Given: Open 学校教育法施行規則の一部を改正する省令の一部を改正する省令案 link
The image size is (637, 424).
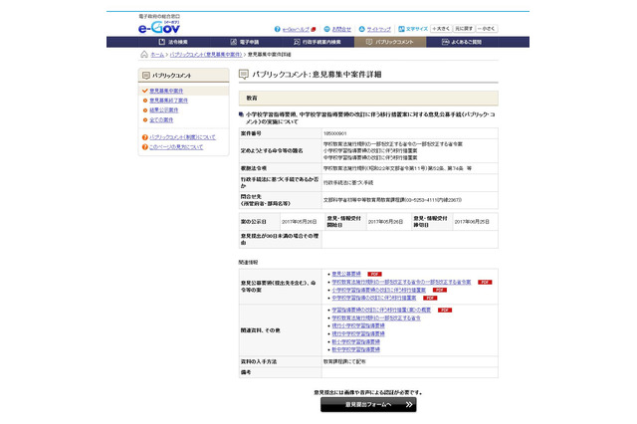Looking at the screenshot, I should (401, 282).
